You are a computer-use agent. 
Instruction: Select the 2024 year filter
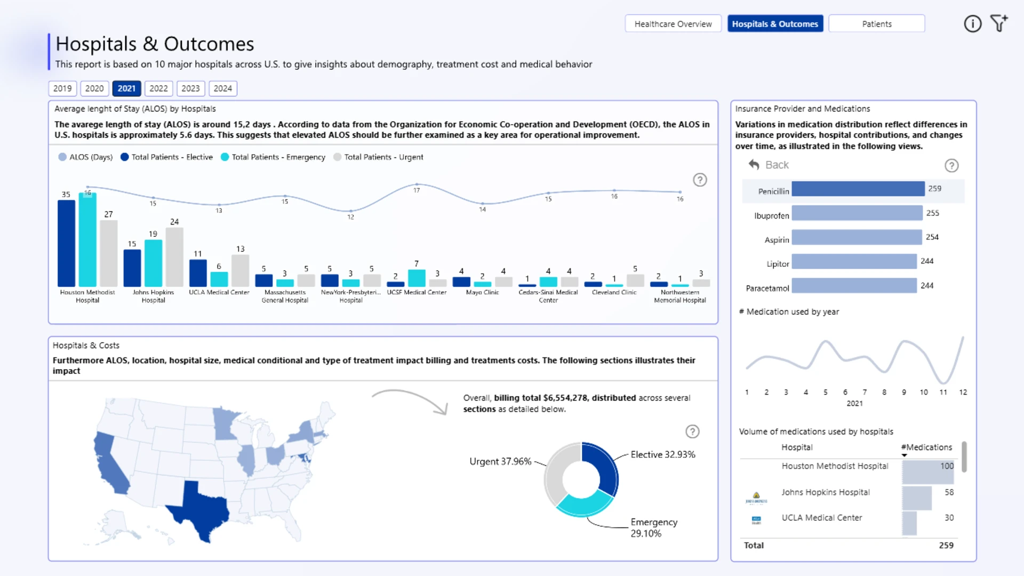(222, 89)
